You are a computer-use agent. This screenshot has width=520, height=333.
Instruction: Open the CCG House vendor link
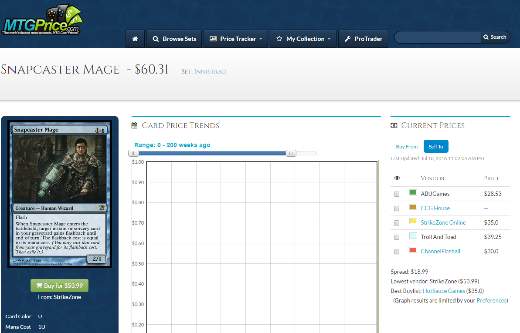pyautogui.click(x=435, y=208)
